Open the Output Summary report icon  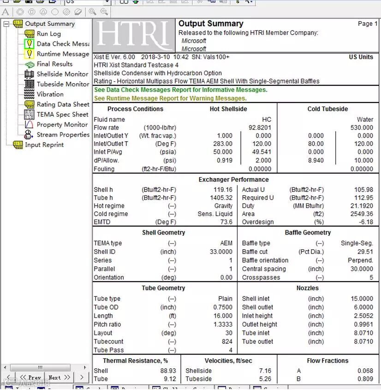click(x=18, y=24)
